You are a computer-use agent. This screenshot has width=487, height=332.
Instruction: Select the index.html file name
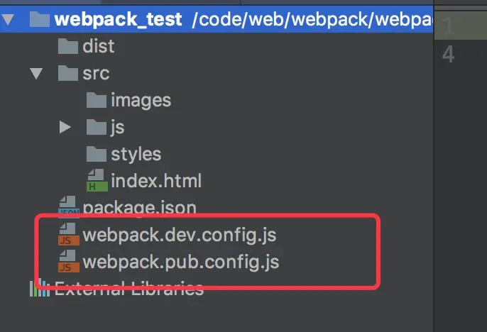point(156,181)
